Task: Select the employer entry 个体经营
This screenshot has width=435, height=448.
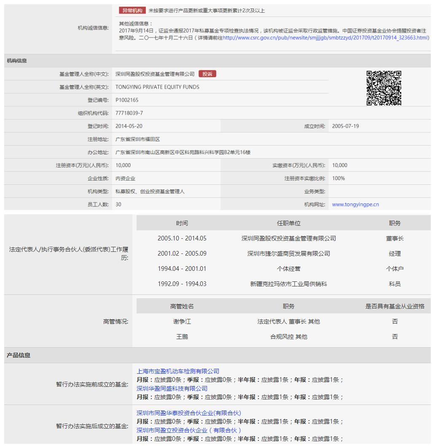Action: pos(289,269)
